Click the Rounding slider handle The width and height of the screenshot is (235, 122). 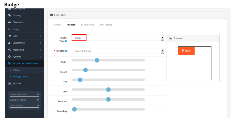point(74,109)
